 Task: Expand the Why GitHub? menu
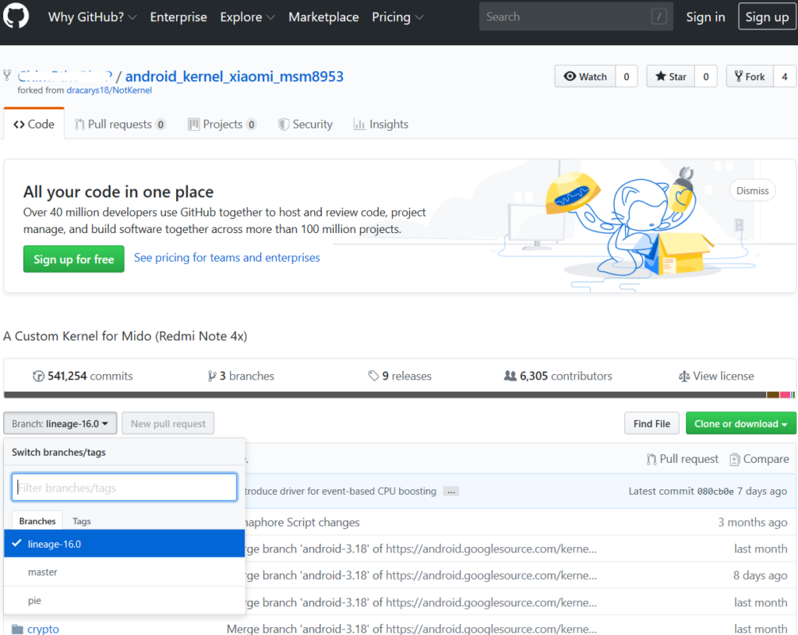coord(92,17)
